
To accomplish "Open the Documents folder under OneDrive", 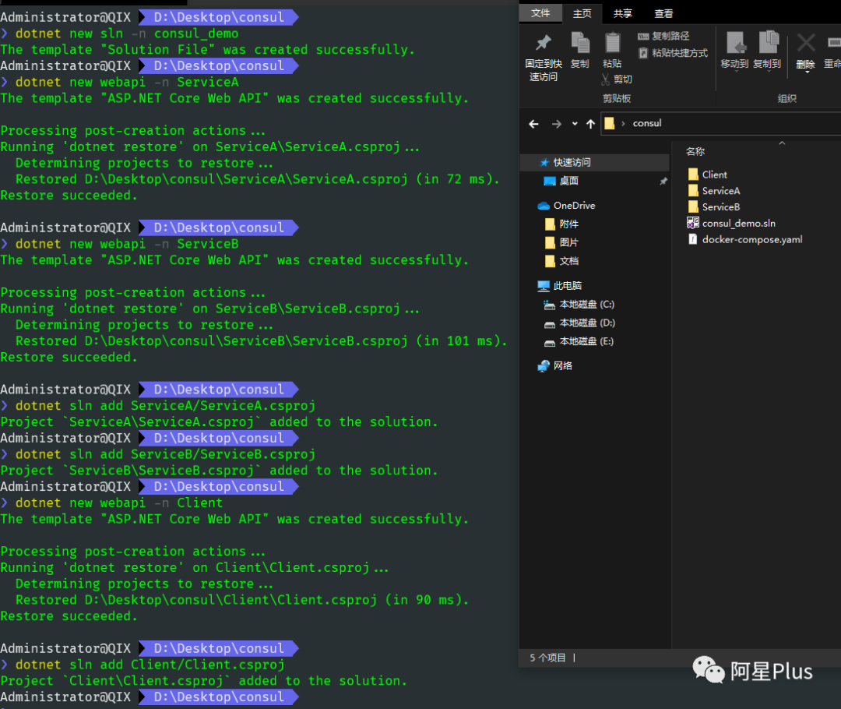I will [569, 261].
